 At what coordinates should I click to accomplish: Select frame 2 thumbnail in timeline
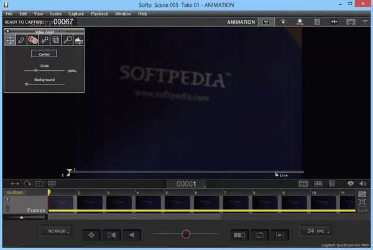(x=90, y=203)
